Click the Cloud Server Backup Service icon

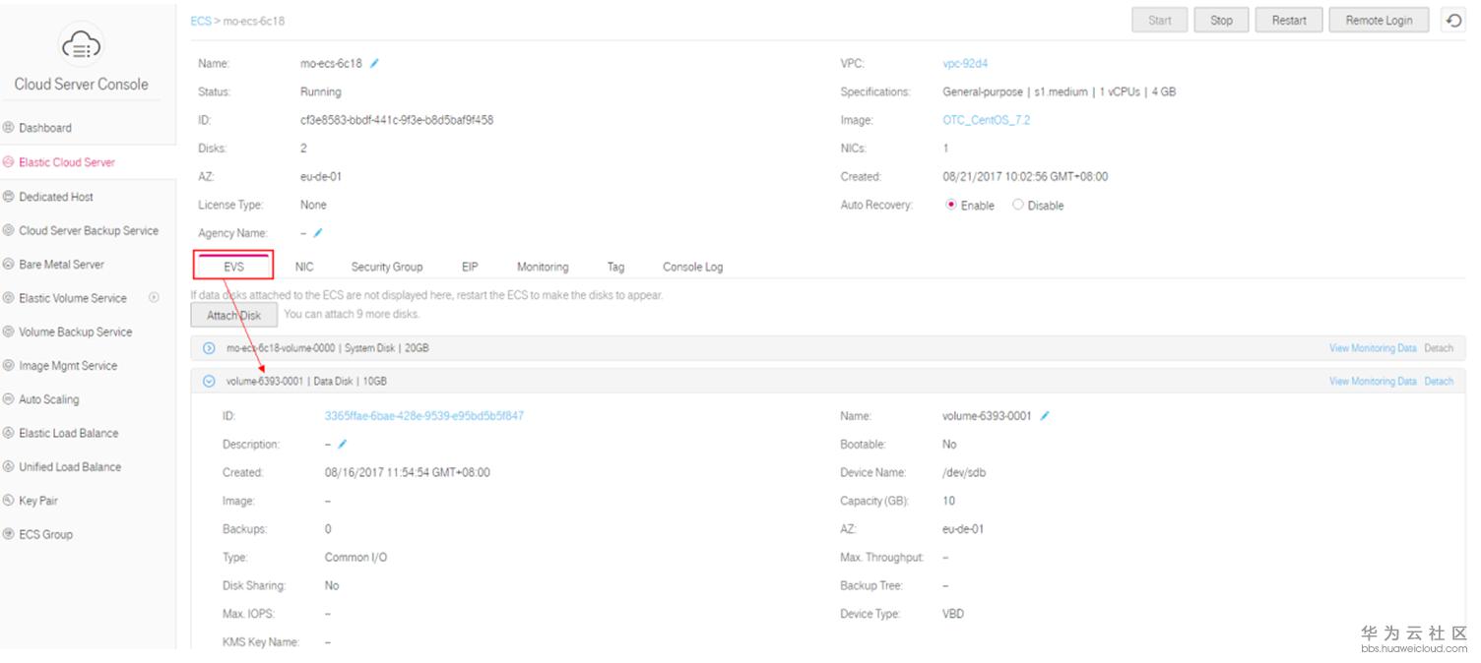tap(9, 230)
